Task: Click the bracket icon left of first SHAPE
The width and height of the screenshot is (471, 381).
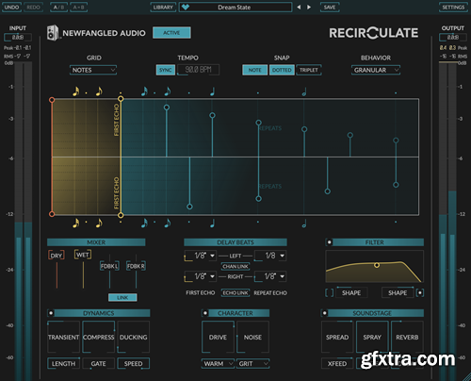Action: pyautogui.click(x=329, y=293)
